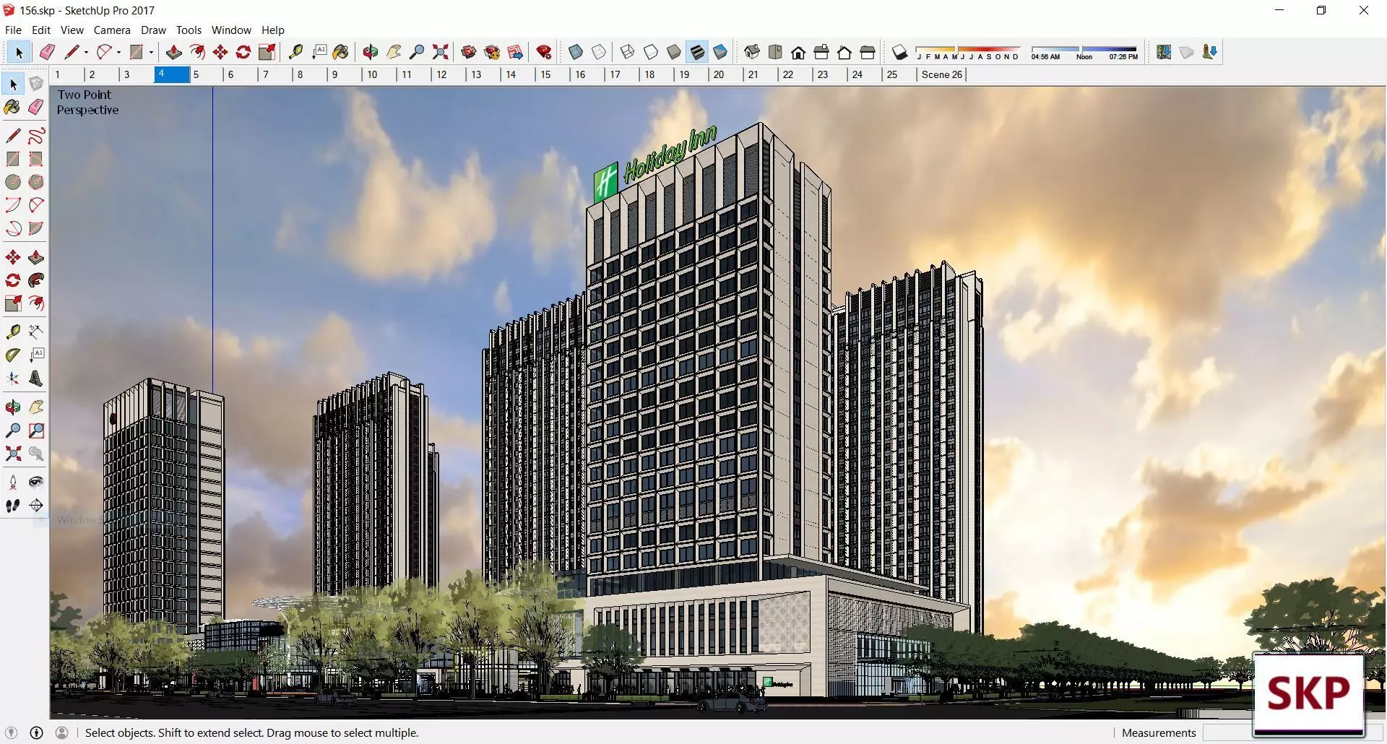Image resolution: width=1387 pixels, height=744 pixels.
Task: Open the View menu
Action: click(x=72, y=30)
